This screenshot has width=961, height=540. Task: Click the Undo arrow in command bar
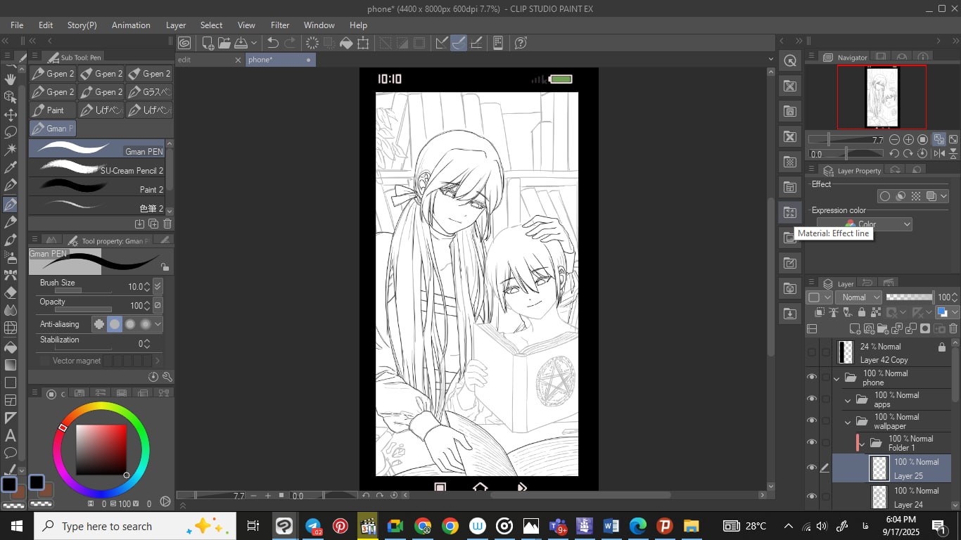[273, 43]
